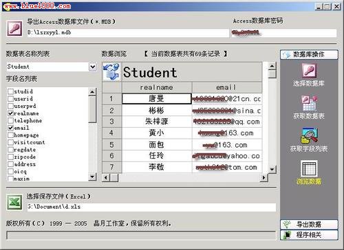Image resolution: width=344 pixels, height=250 pixels.
Task: Click the 浏览数据 grid icon
Action: pos(309,168)
